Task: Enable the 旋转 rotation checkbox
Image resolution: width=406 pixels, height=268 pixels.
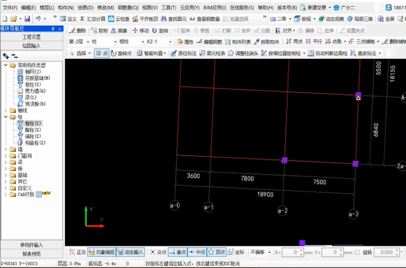Action: pyautogui.click(x=358, y=252)
